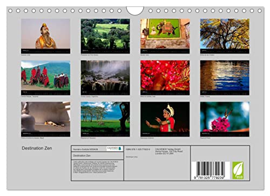Open the elephant in green savanna thumbnail
The width and height of the screenshot is (270, 196).
[105, 119]
